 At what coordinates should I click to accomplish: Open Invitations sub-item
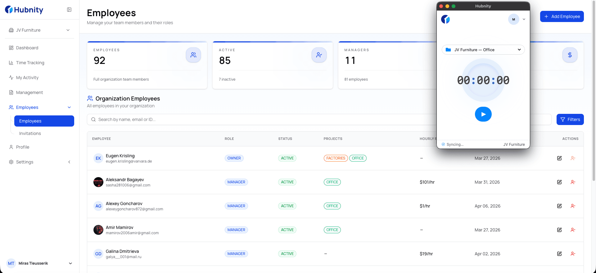click(x=30, y=133)
